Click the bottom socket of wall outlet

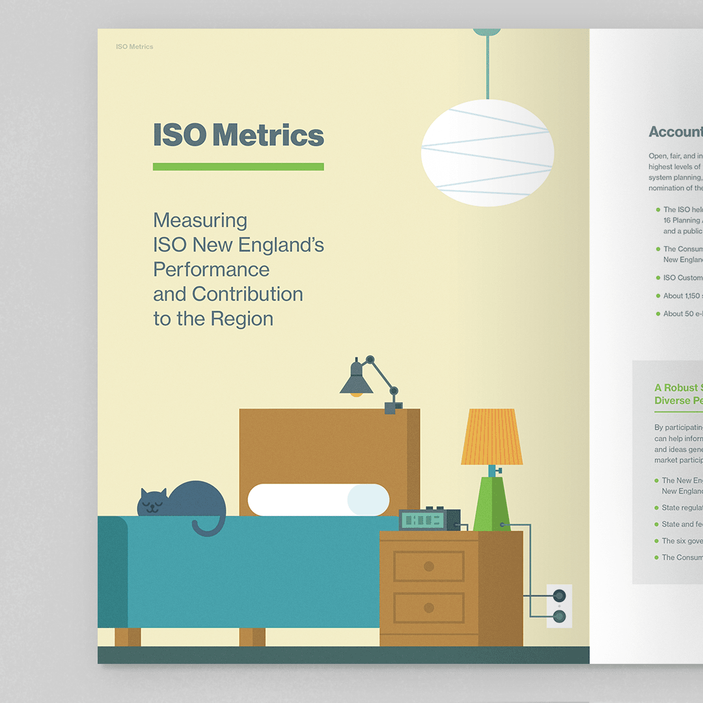click(559, 616)
